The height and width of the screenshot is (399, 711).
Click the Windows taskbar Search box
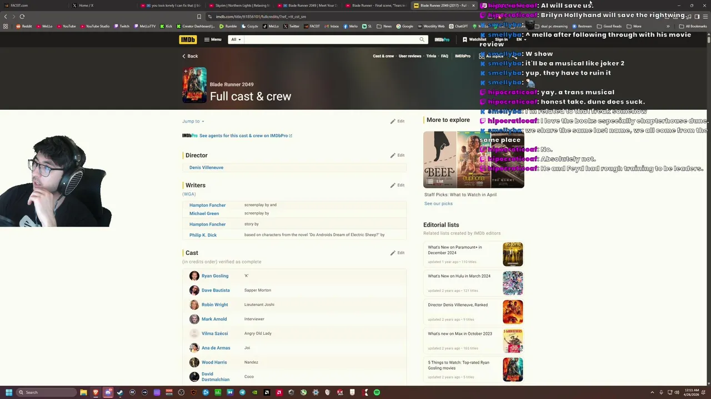46,392
